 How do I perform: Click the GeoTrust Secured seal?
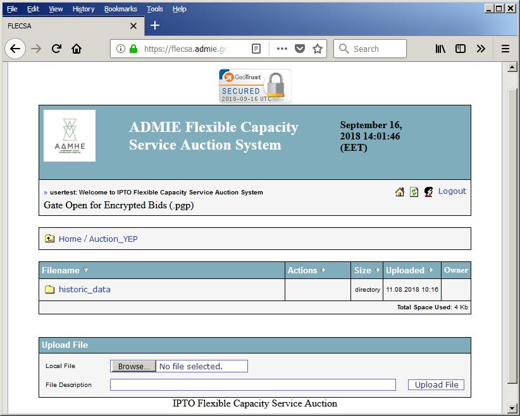pos(255,86)
